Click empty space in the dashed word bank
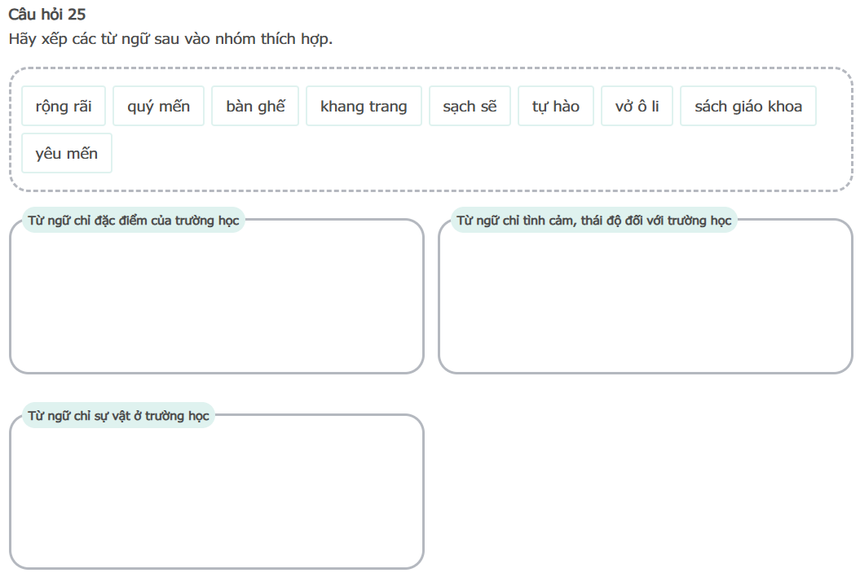The width and height of the screenshot is (860, 573). pos(489,159)
